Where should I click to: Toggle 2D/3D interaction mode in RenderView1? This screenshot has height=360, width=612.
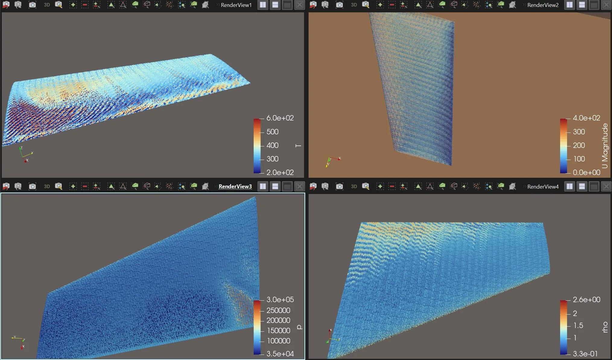tap(46, 5)
